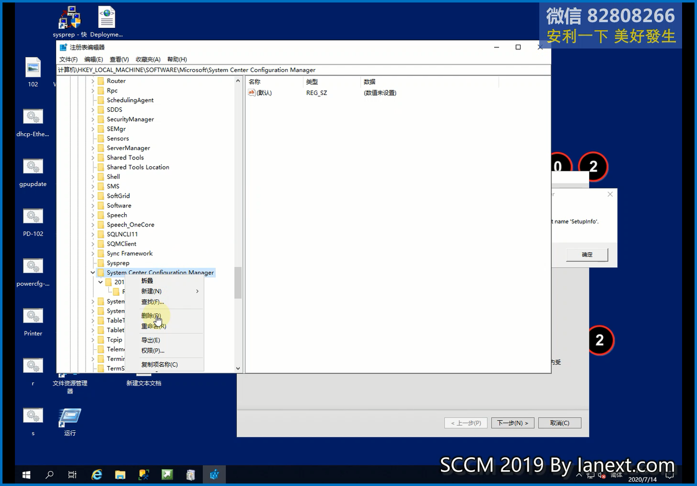Select the Shared Tools Location key
The height and width of the screenshot is (486, 697).
click(138, 167)
